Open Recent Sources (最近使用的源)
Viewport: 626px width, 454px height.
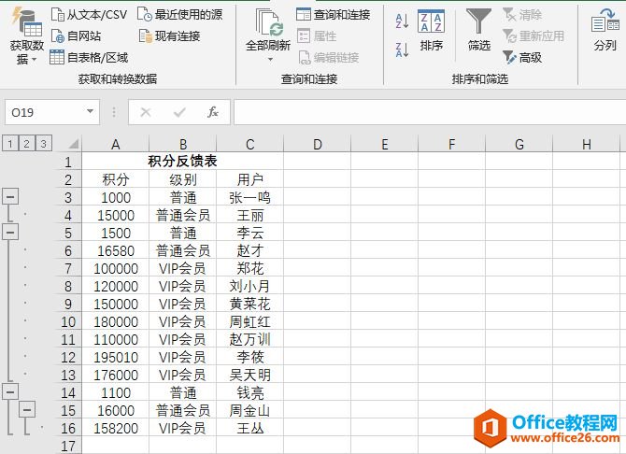coord(179,15)
